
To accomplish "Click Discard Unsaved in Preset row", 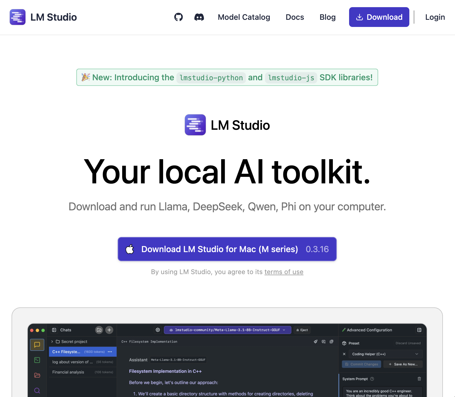I will tap(408, 343).
